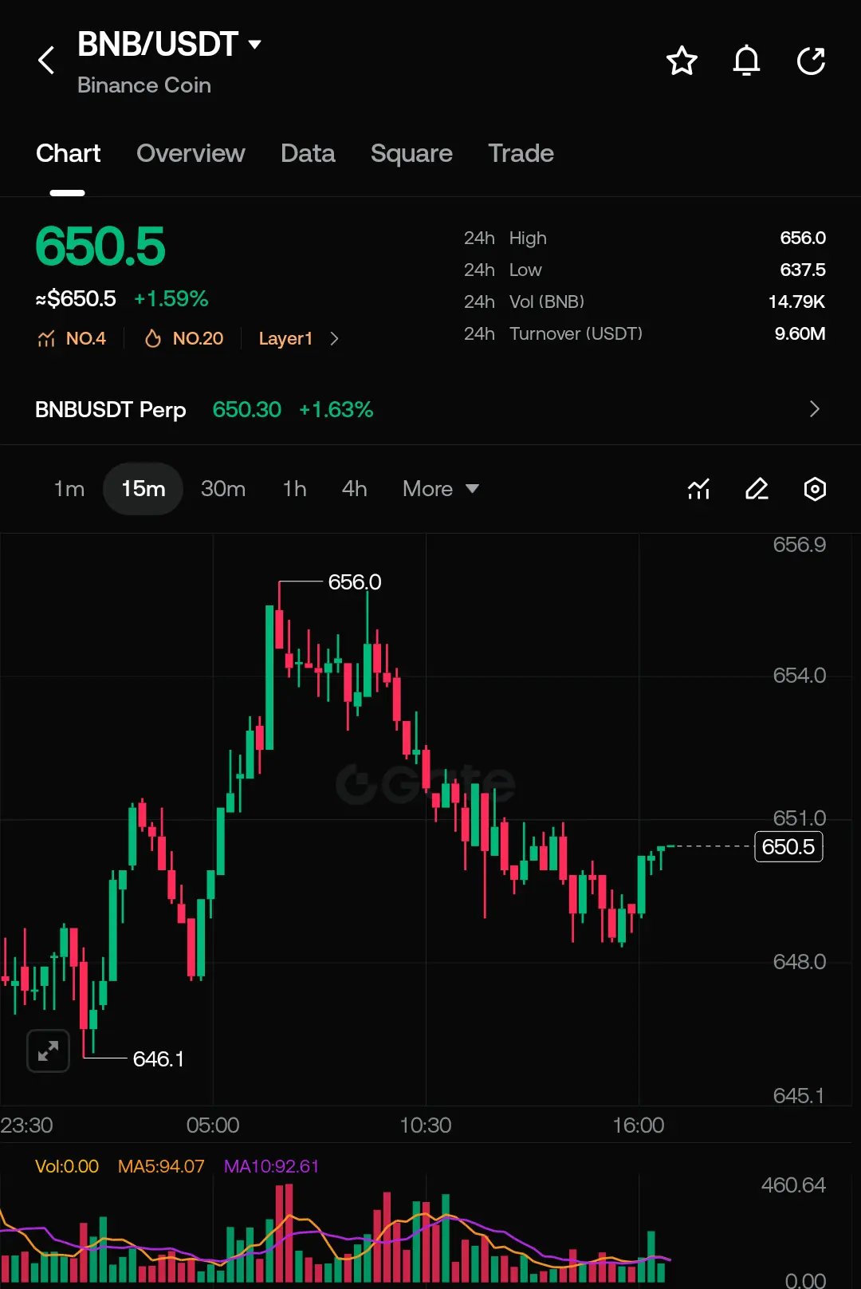This screenshot has height=1289, width=861.
Task: Tap the Vol:0.00 indicator label
Action: point(67,1166)
